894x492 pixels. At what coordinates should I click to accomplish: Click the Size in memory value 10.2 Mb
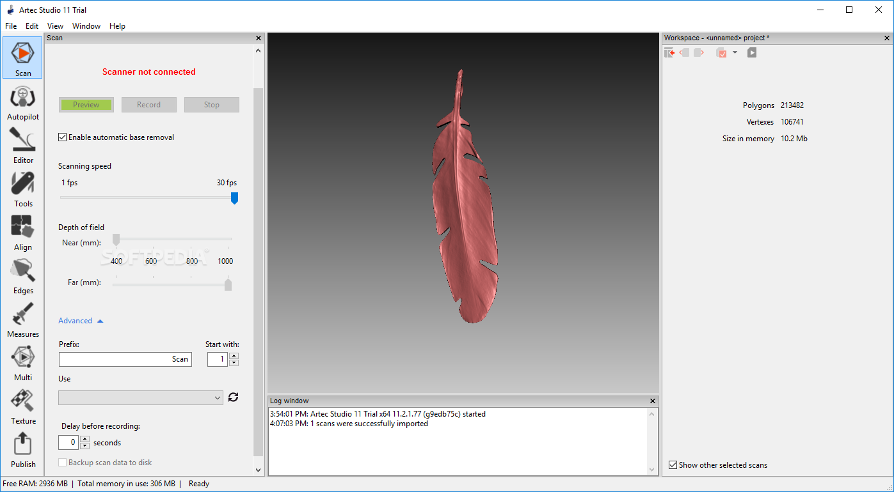click(x=794, y=139)
